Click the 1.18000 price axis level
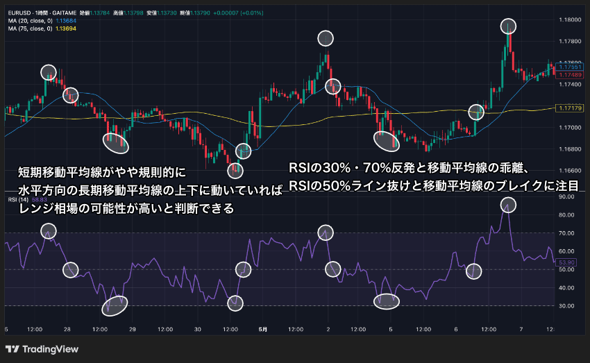This screenshot has width=590, height=363. [570, 19]
